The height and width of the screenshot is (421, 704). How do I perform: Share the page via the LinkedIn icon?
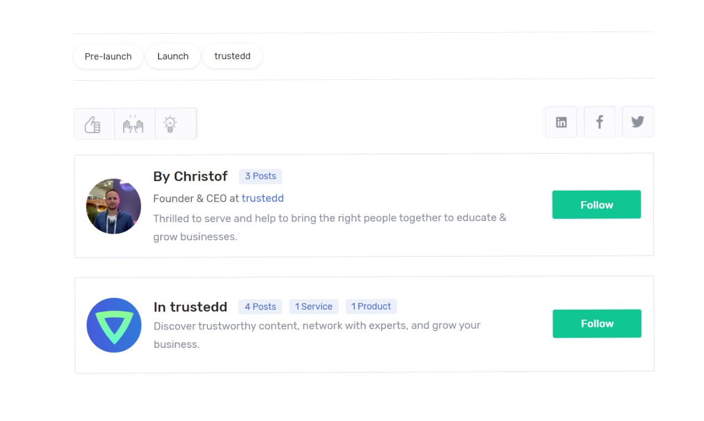pyautogui.click(x=561, y=122)
